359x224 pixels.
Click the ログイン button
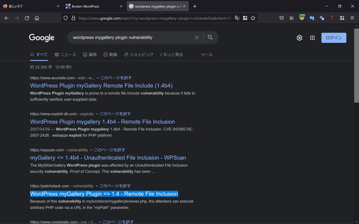point(334,38)
